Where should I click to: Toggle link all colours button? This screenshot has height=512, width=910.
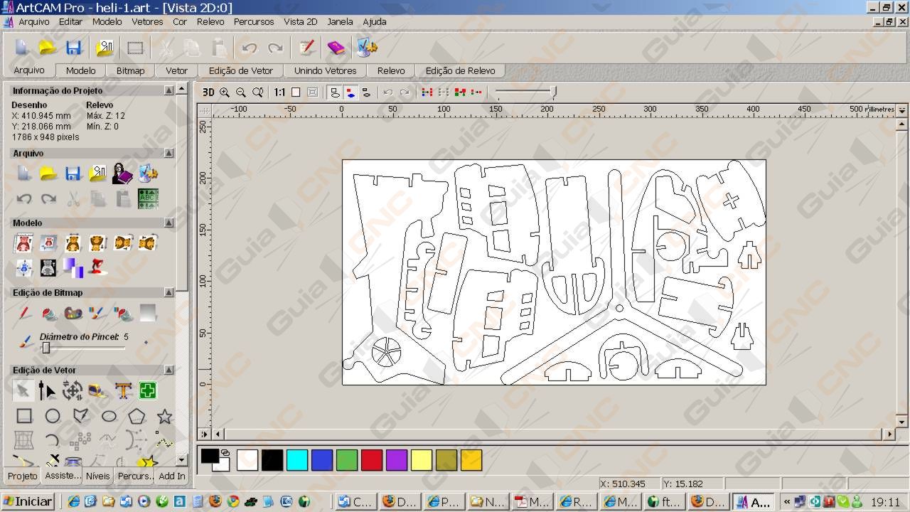coord(427,92)
